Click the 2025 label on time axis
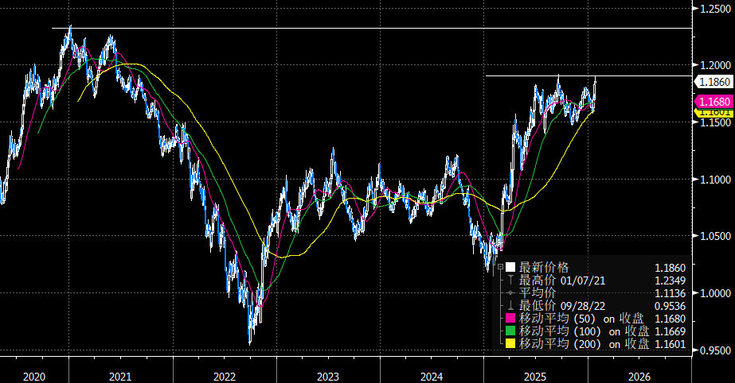 pyautogui.click(x=535, y=377)
